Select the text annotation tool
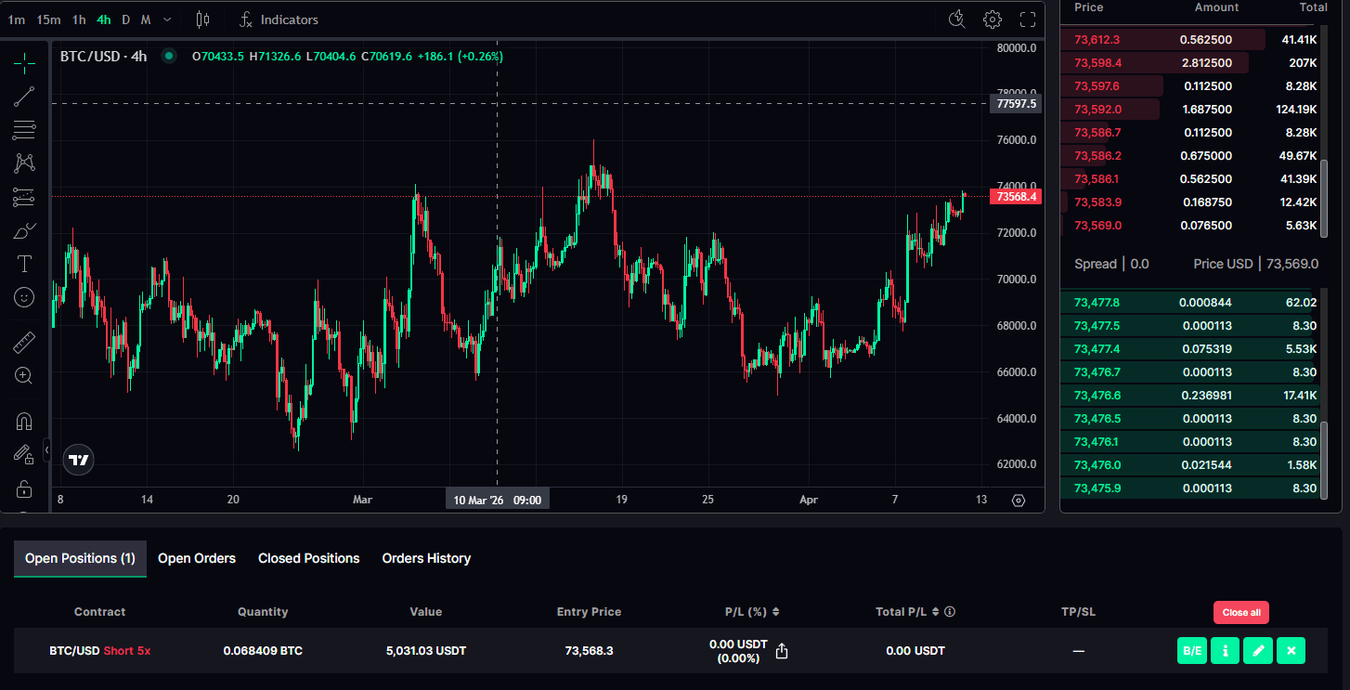Screen dimensions: 1350x690 (x=24, y=264)
